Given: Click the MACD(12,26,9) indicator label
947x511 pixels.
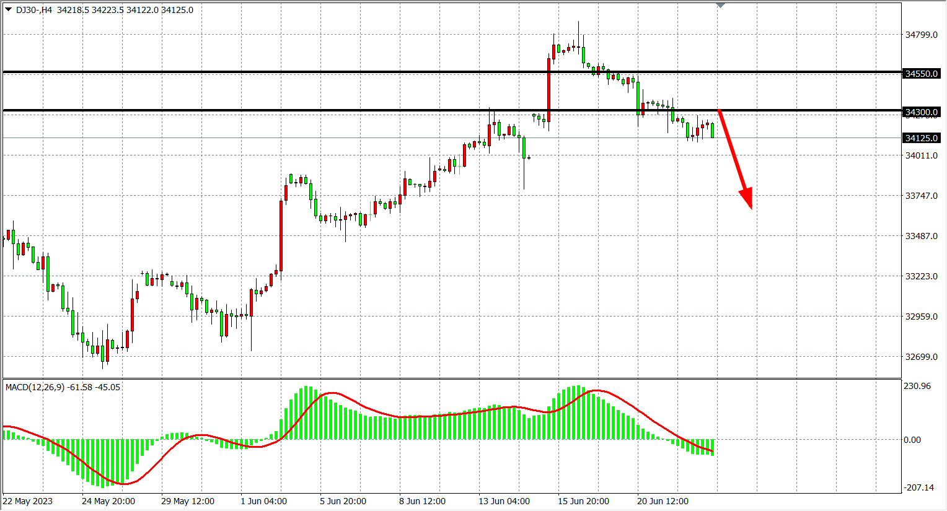Looking at the screenshot, I should (x=35, y=387).
